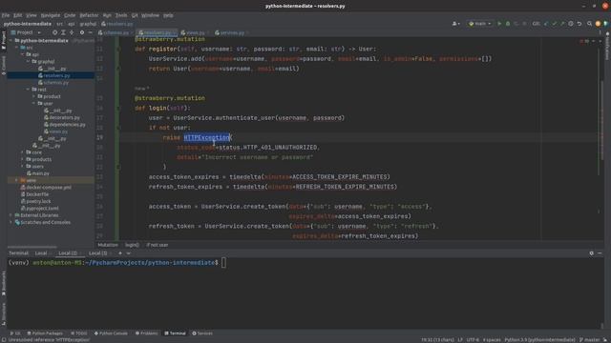The width and height of the screenshot is (611, 343).
Task: Click login() breadcrumb below editor
Action: point(132,245)
